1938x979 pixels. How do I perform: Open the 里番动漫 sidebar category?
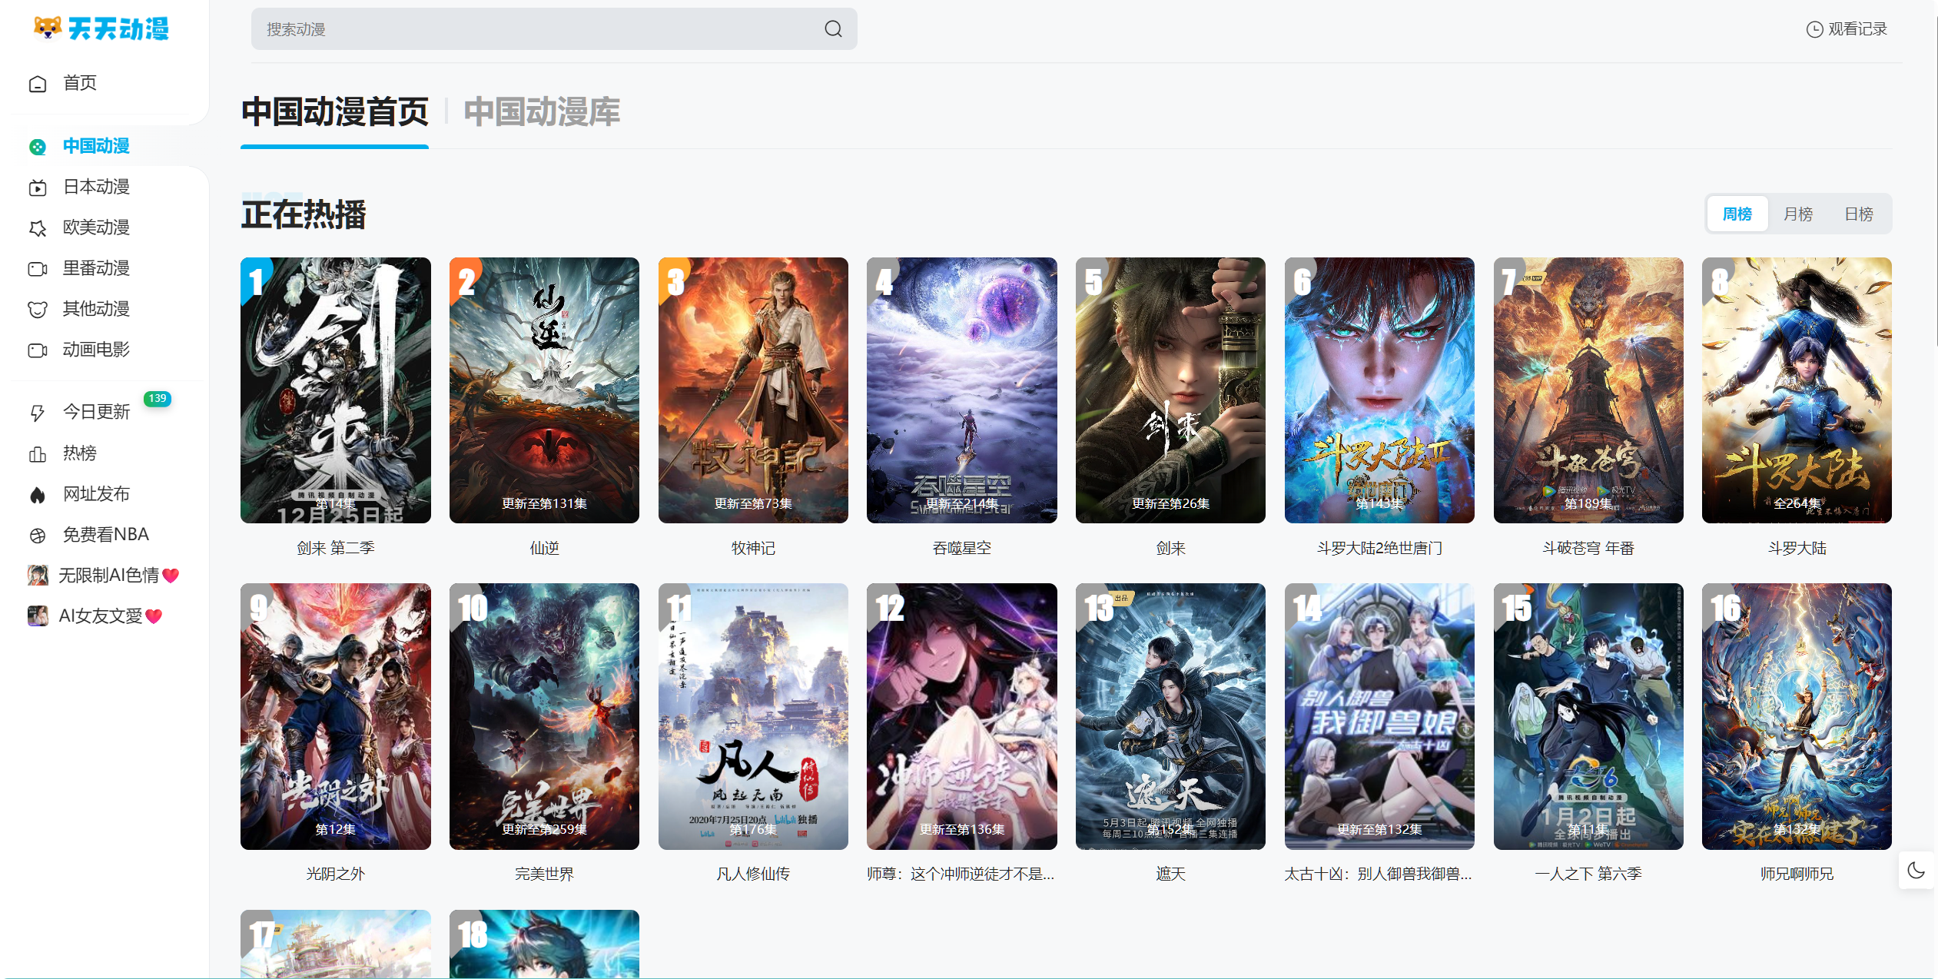point(38,268)
